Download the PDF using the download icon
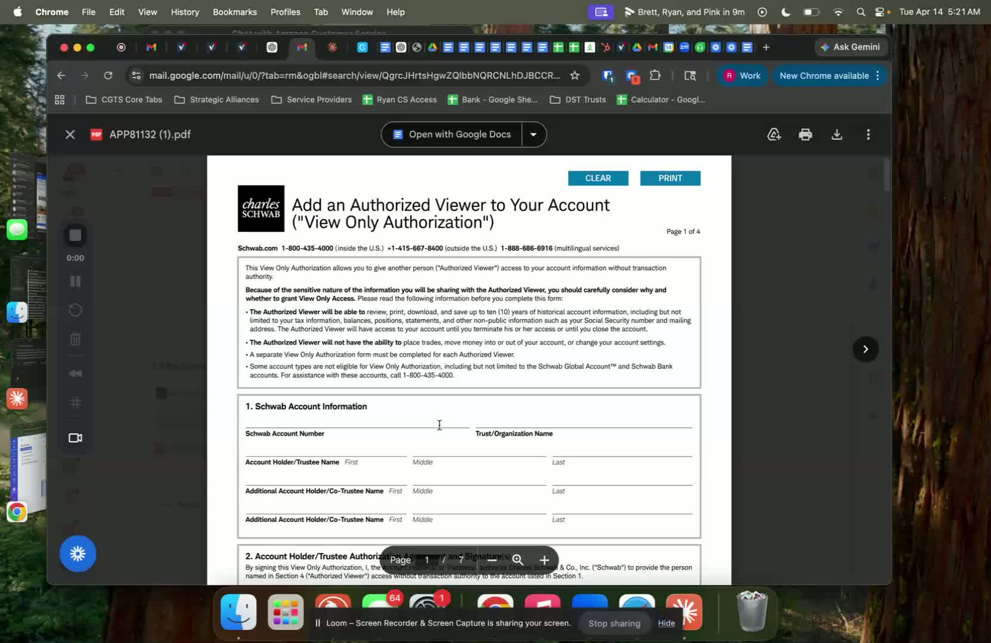The image size is (991, 643). coord(837,135)
